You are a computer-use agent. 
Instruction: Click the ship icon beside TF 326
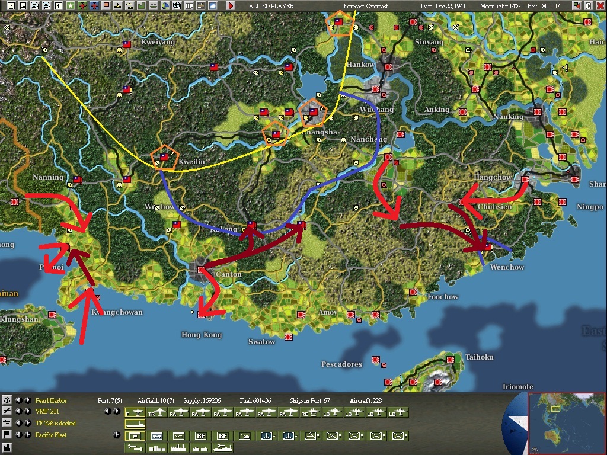(x=7, y=422)
